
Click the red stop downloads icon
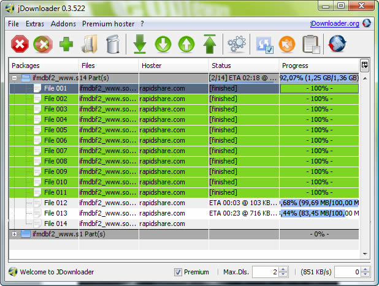[20, 44]
